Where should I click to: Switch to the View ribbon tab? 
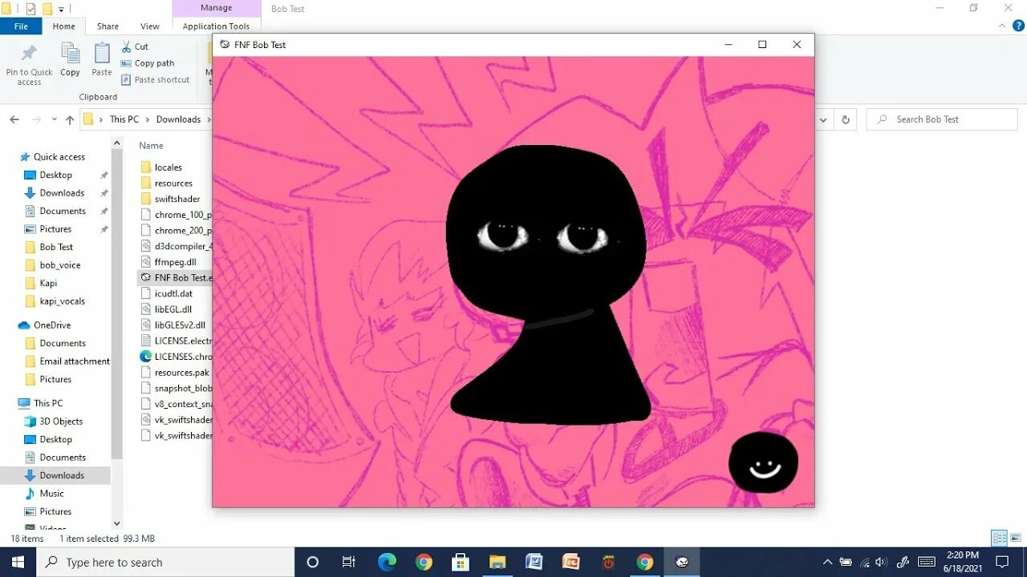150,26
